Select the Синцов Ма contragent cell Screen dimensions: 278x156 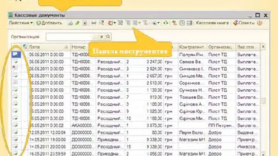click(x=192, y=76)
